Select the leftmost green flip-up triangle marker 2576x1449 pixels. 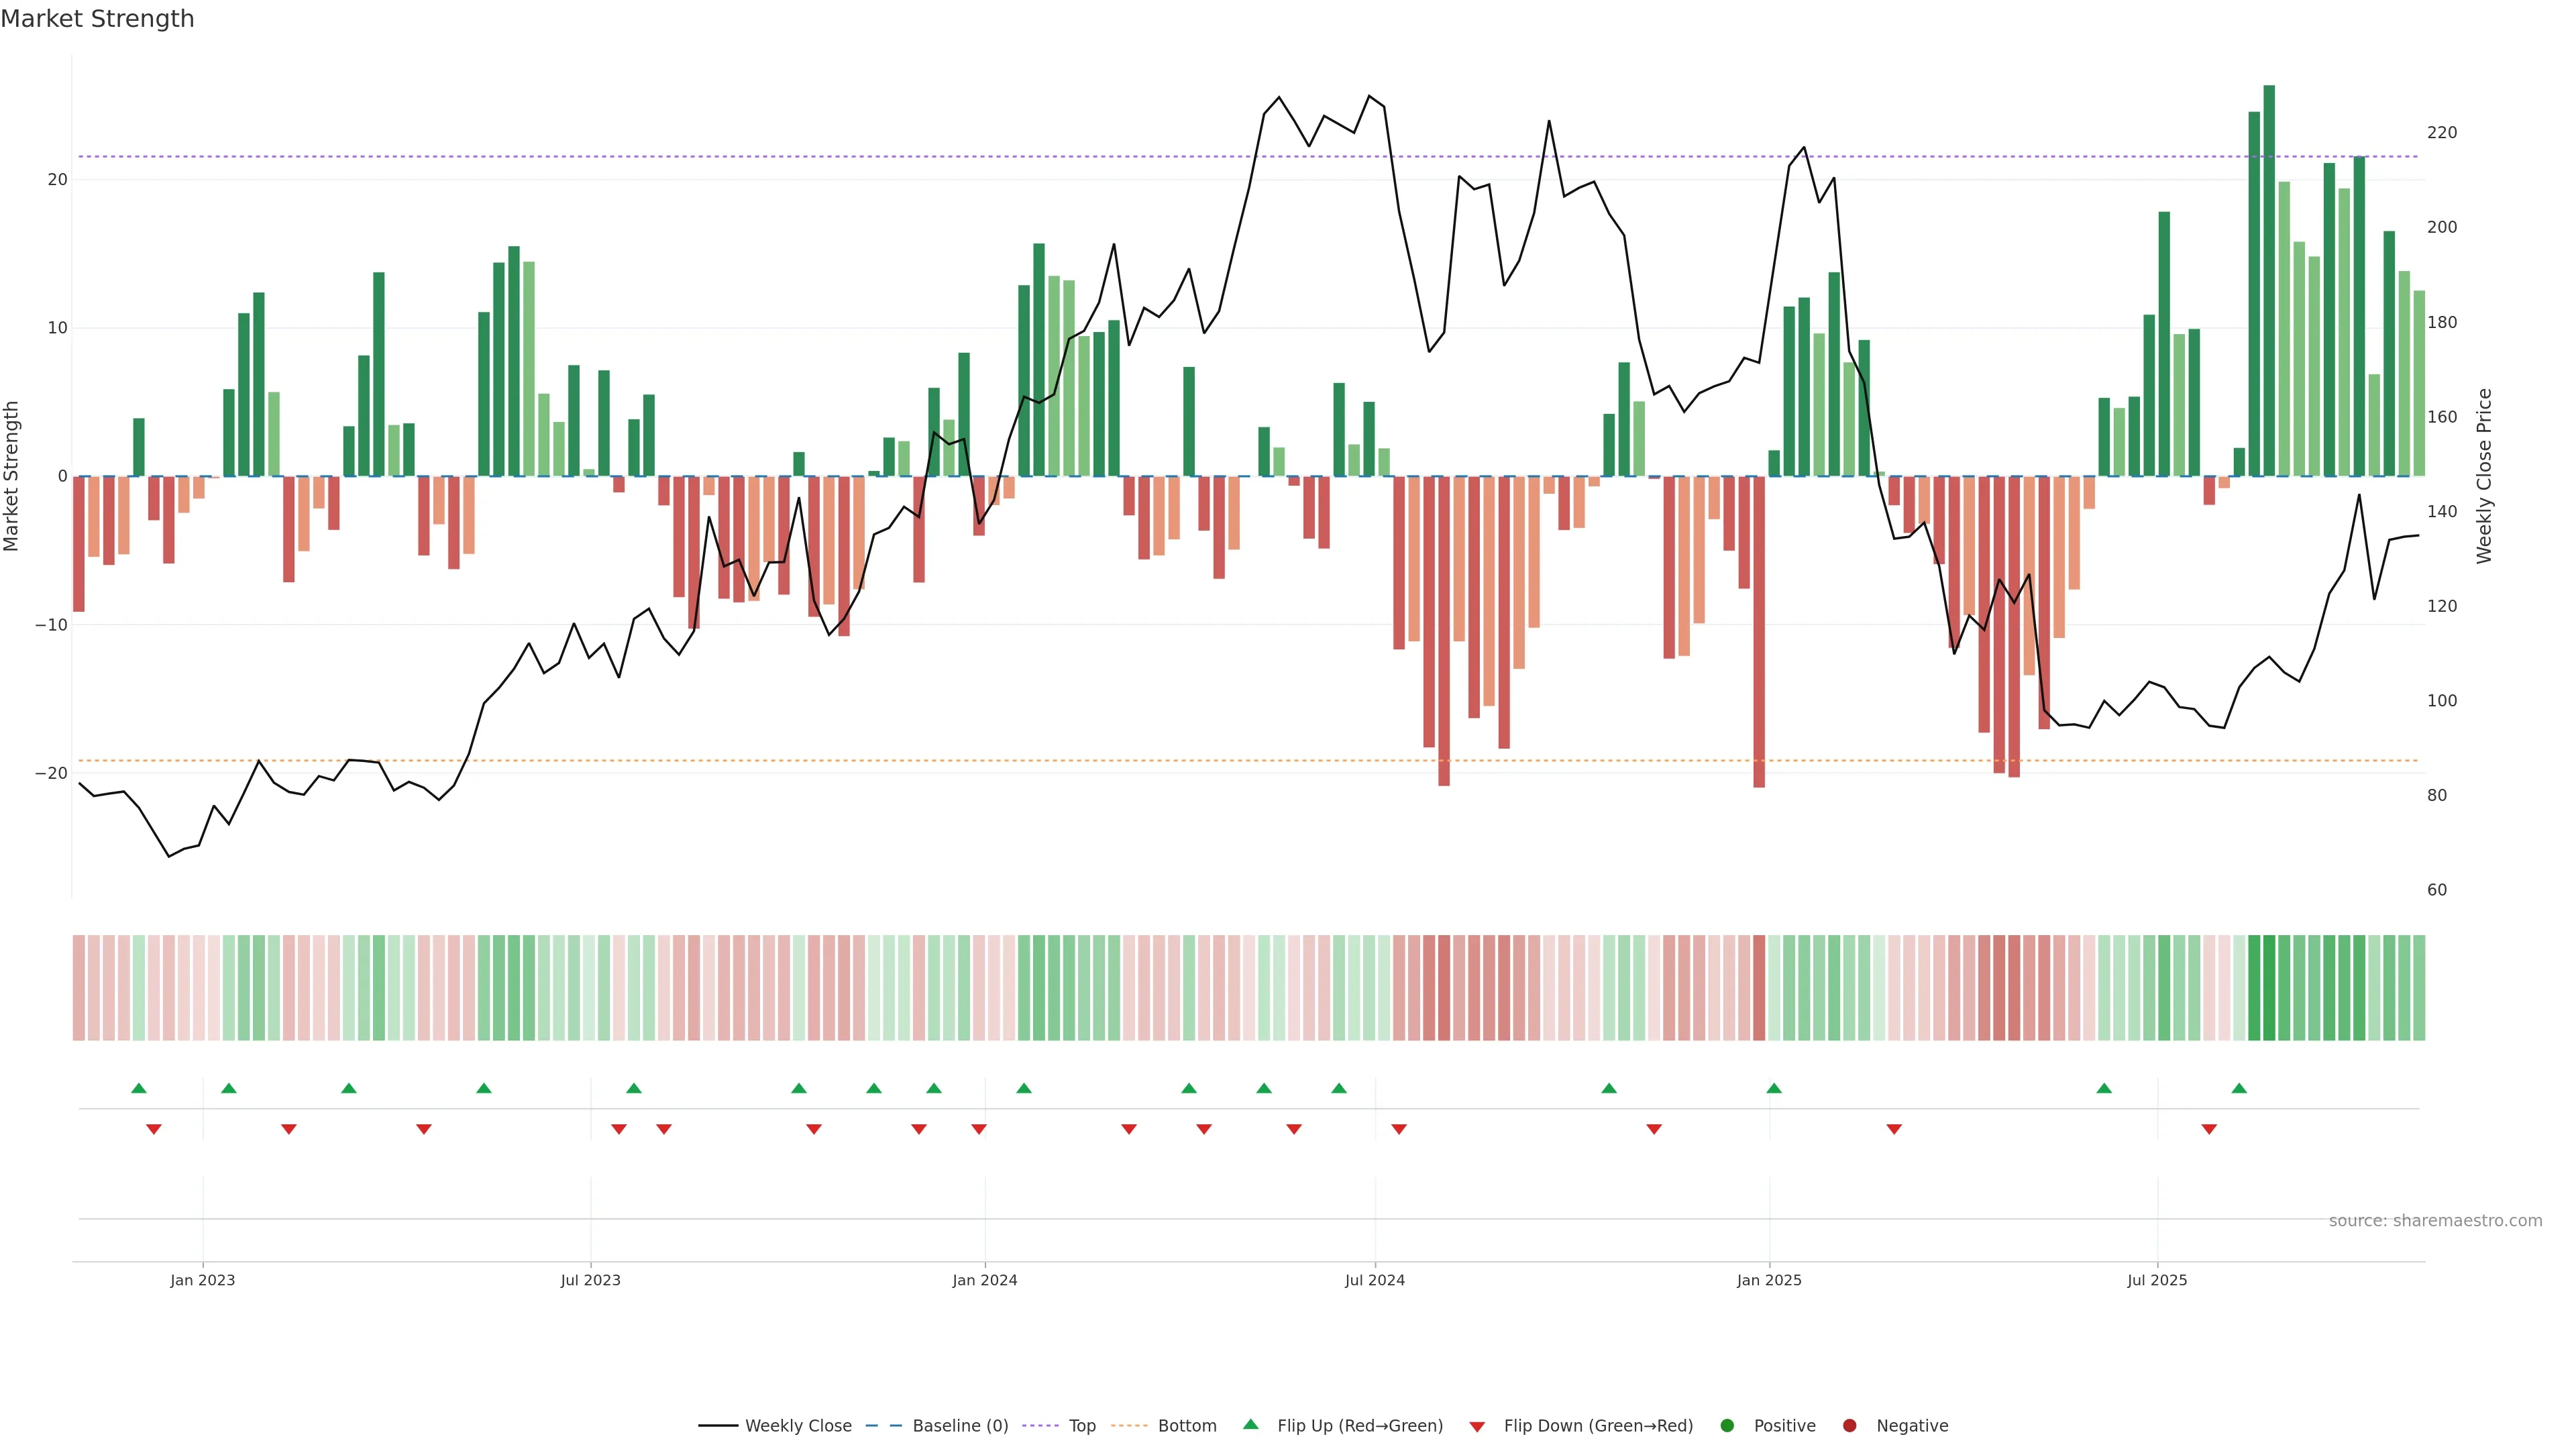pos(139,1088)
